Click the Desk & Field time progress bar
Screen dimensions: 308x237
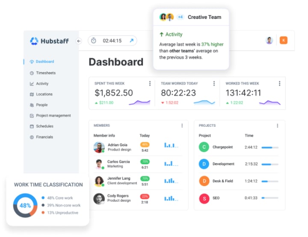[270, 181]
